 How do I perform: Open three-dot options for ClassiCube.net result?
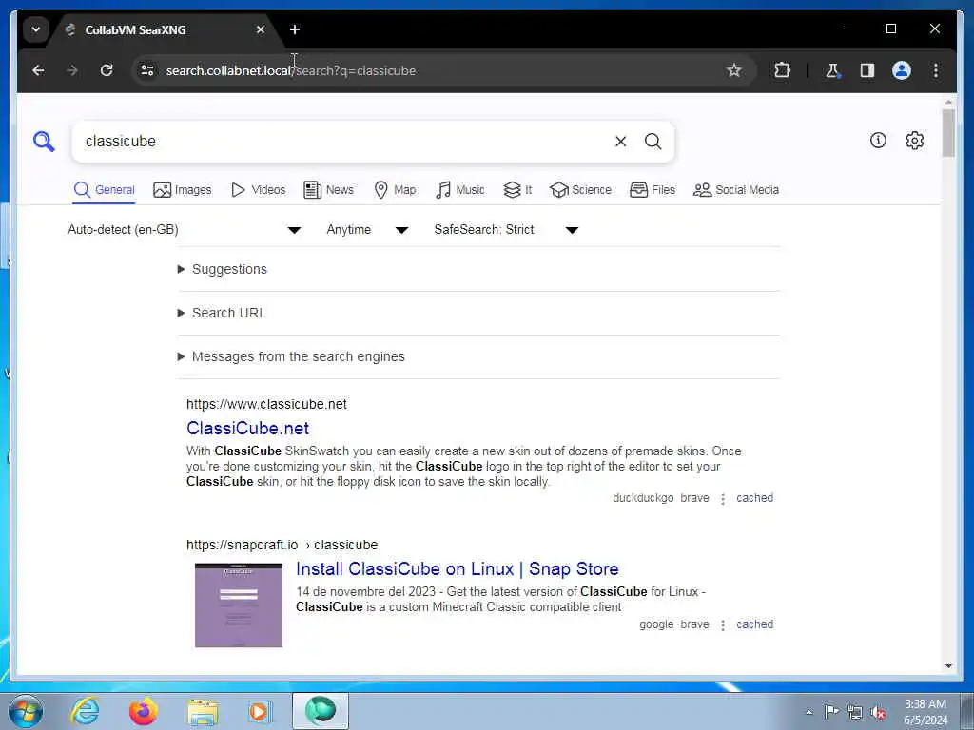[x=723, y=498]
